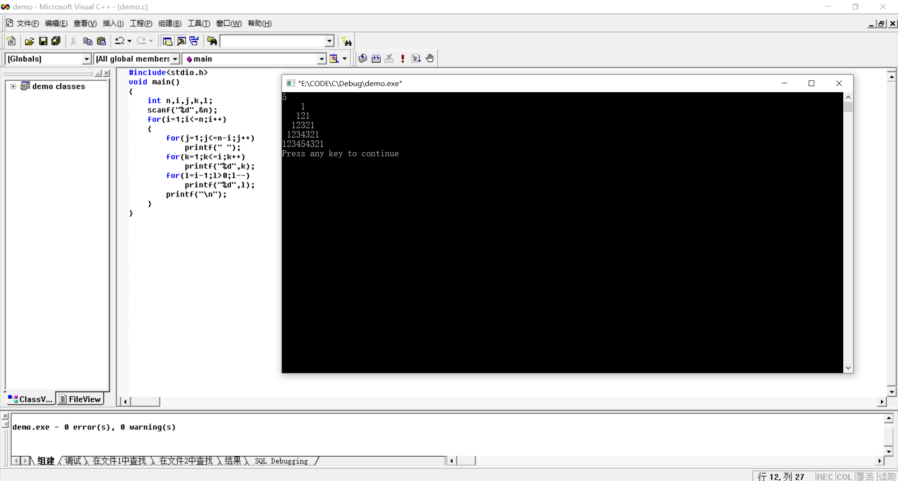Open the 插入(I) menu
898x481 pixels.
(113, 23)
